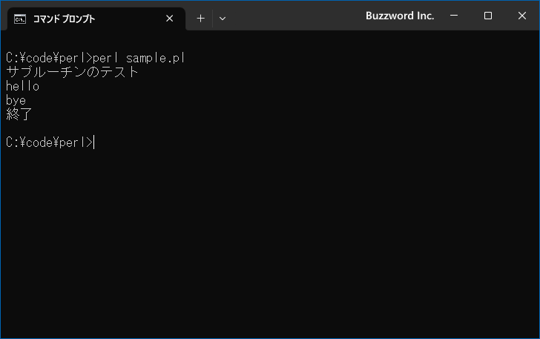The image size is (540, 339).
Task: Click the command prompt icon in tab
Action: click(20, 19)
